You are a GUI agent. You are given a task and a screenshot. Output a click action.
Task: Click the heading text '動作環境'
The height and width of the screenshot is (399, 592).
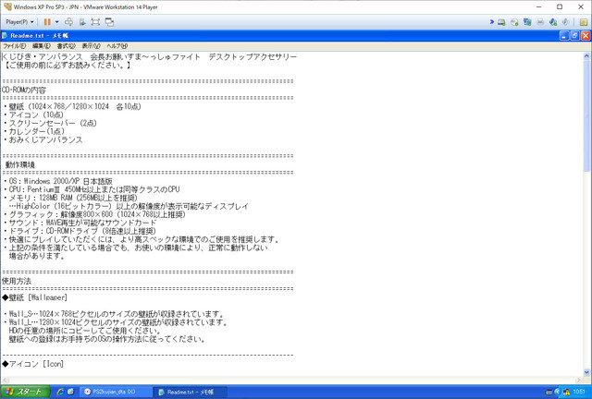coord(20,164)
